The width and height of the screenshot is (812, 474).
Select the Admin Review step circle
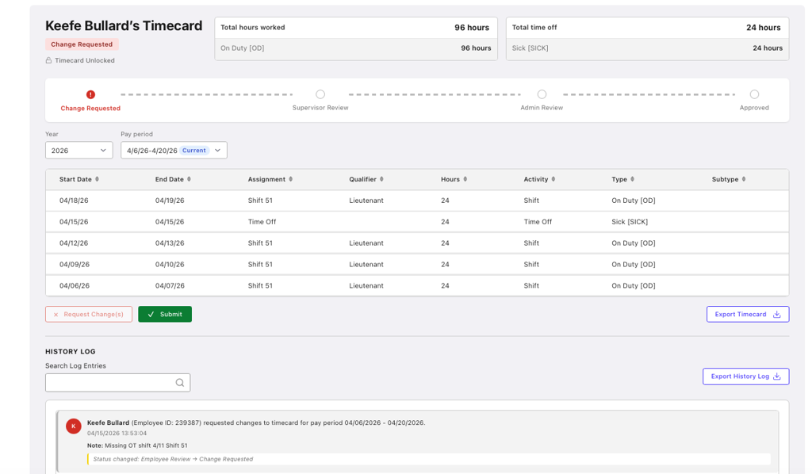pyautogui.click(x=542, y=94)
